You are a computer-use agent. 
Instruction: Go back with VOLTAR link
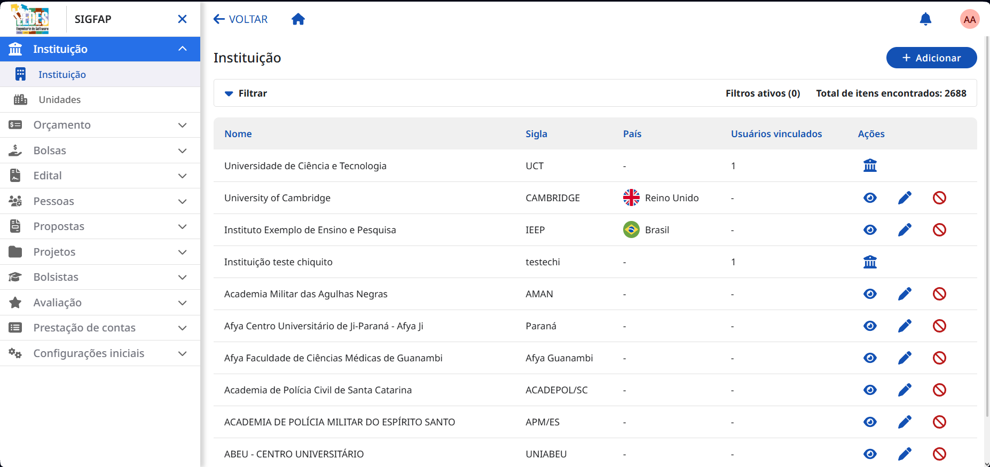tap(240, 19)
